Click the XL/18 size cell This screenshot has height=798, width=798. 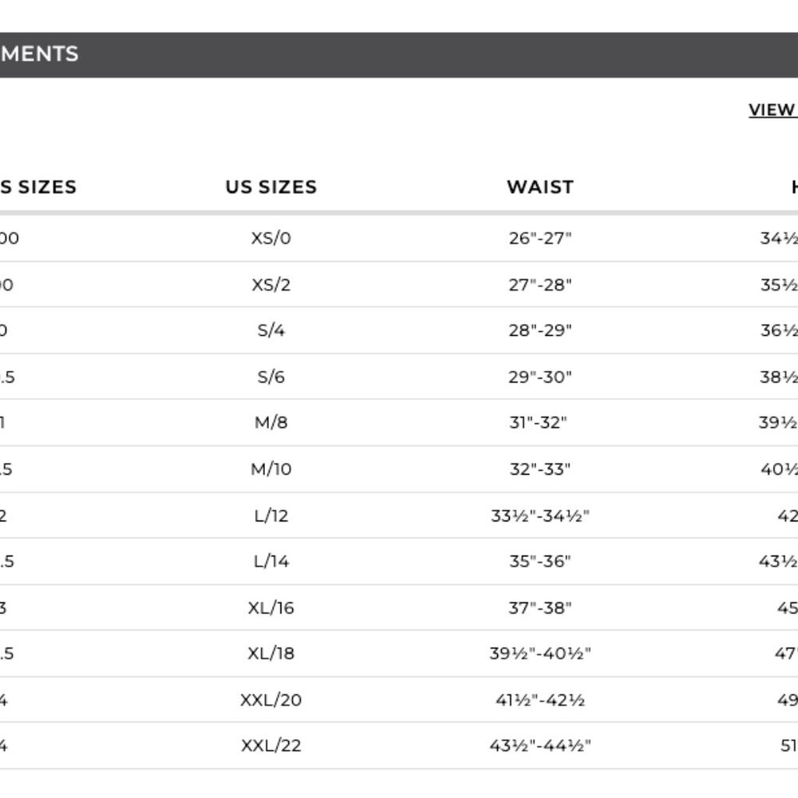coord(271,654)
